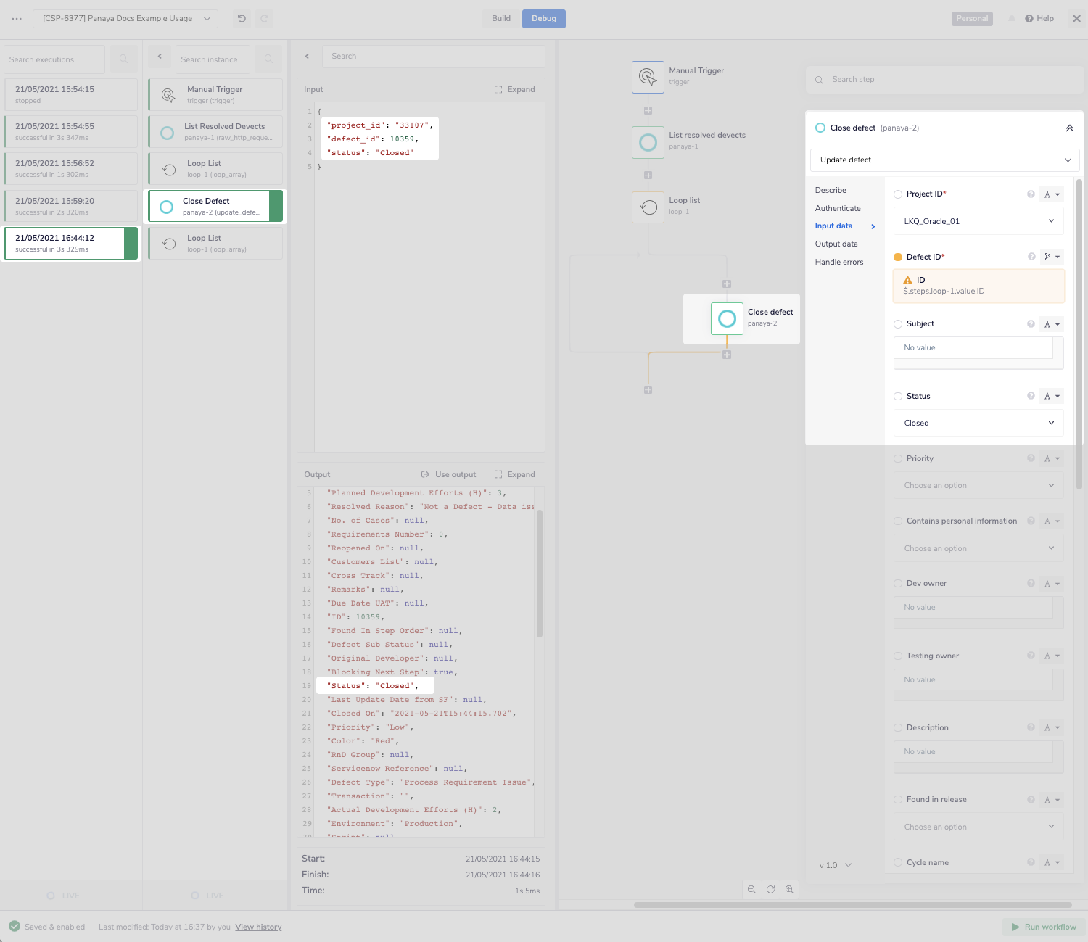
Task: Toggle the Status field radio circle
Action: click(898, 397)
